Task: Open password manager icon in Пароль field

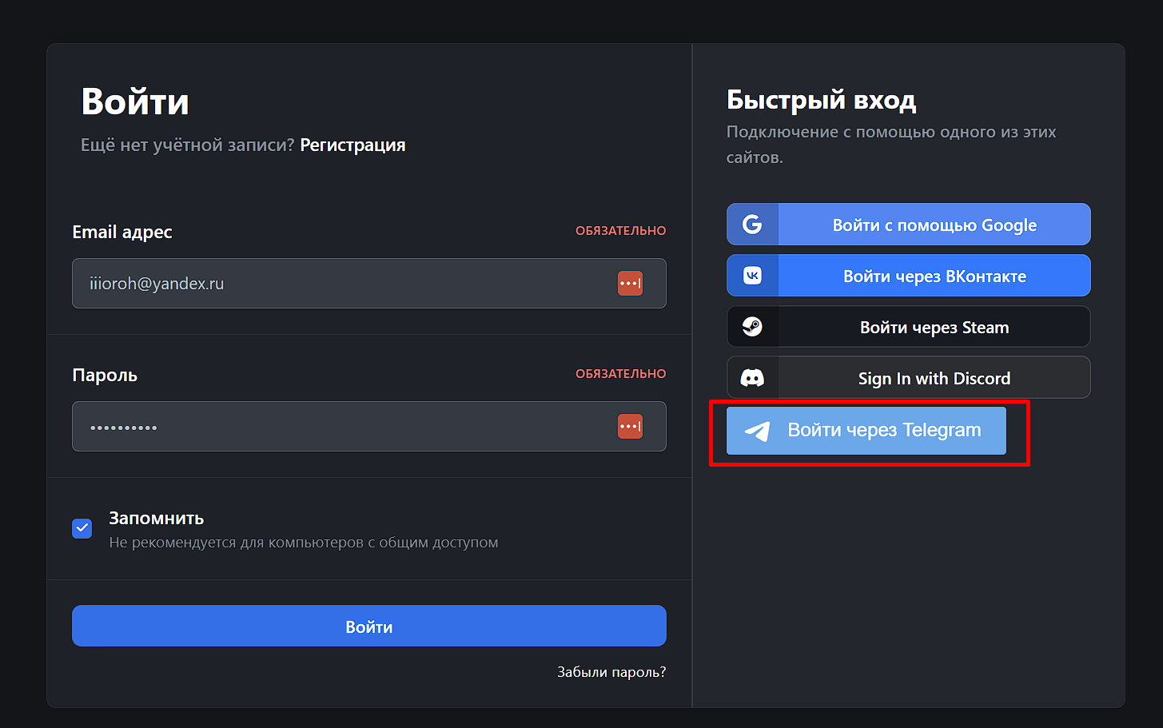Action: pyautogui.click(x=630, y=427)
